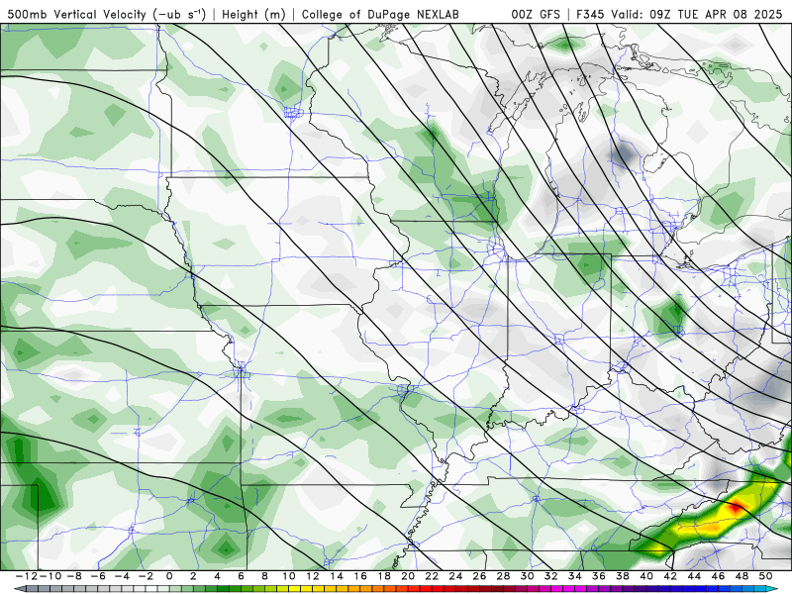Viewport: 792px width, 594px height.
Task: Click the red vertical velocity maximum on map
Action: tap(736, 507)
